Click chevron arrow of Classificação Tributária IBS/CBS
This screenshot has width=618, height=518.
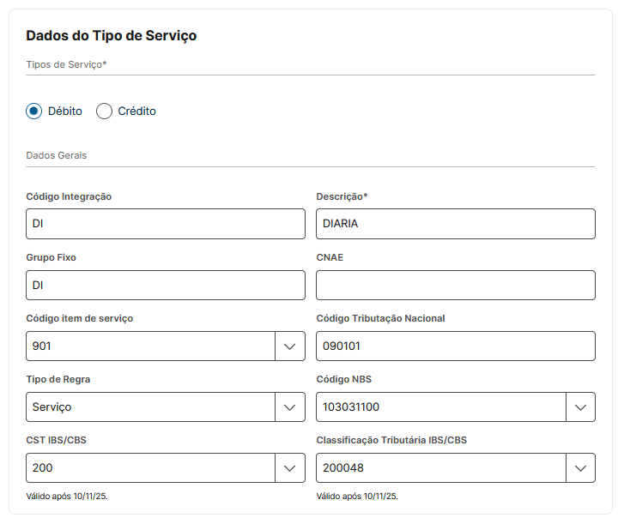580,468
